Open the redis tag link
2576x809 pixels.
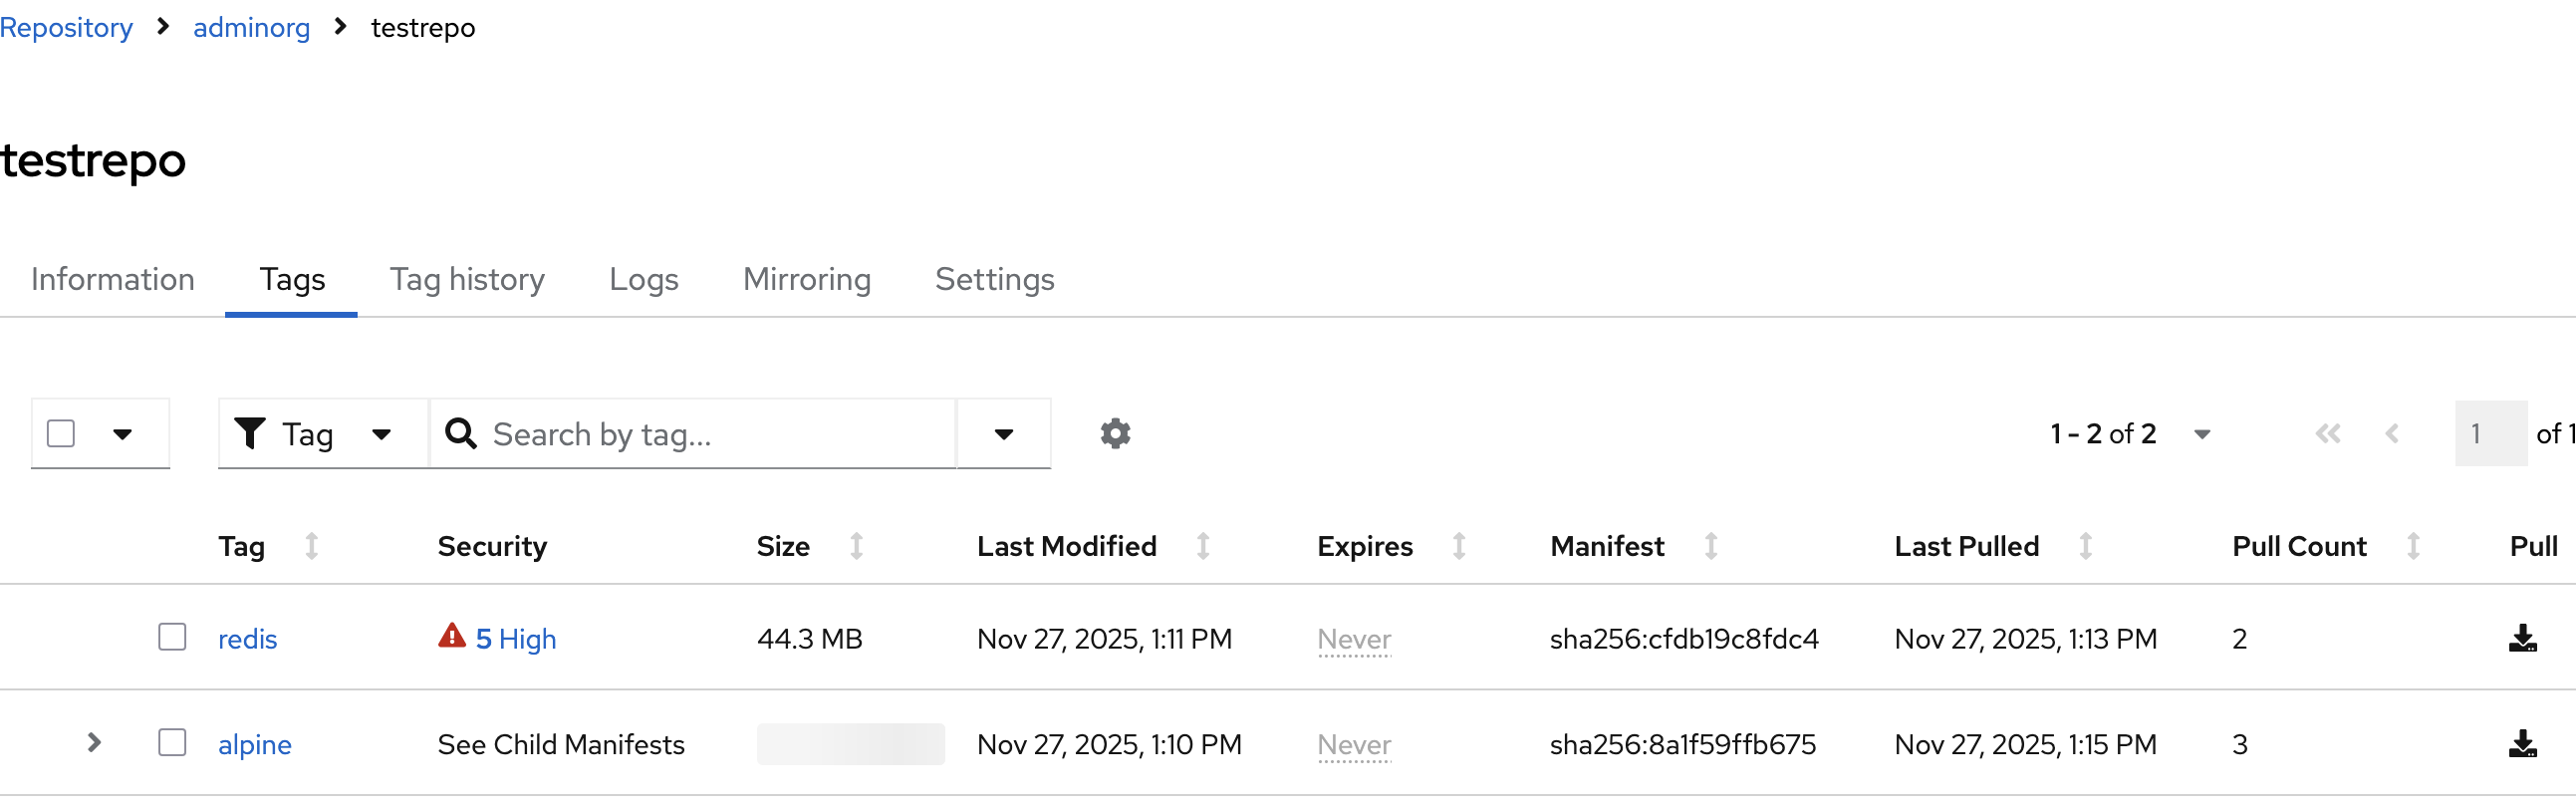pos(247,640)
